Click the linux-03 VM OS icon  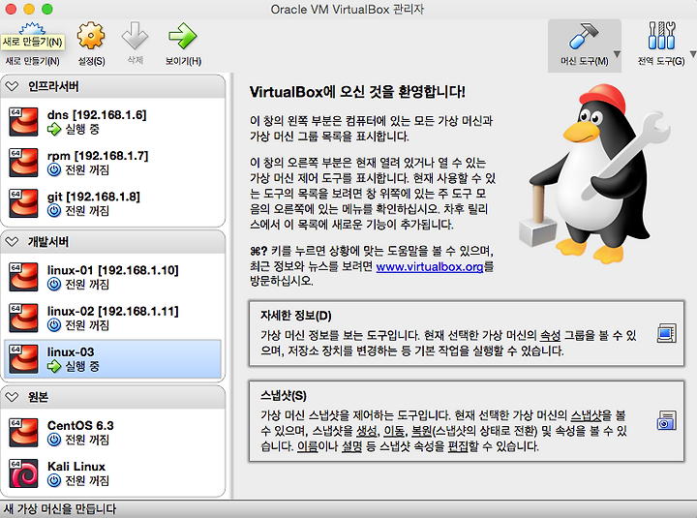[x=23, y=358]
